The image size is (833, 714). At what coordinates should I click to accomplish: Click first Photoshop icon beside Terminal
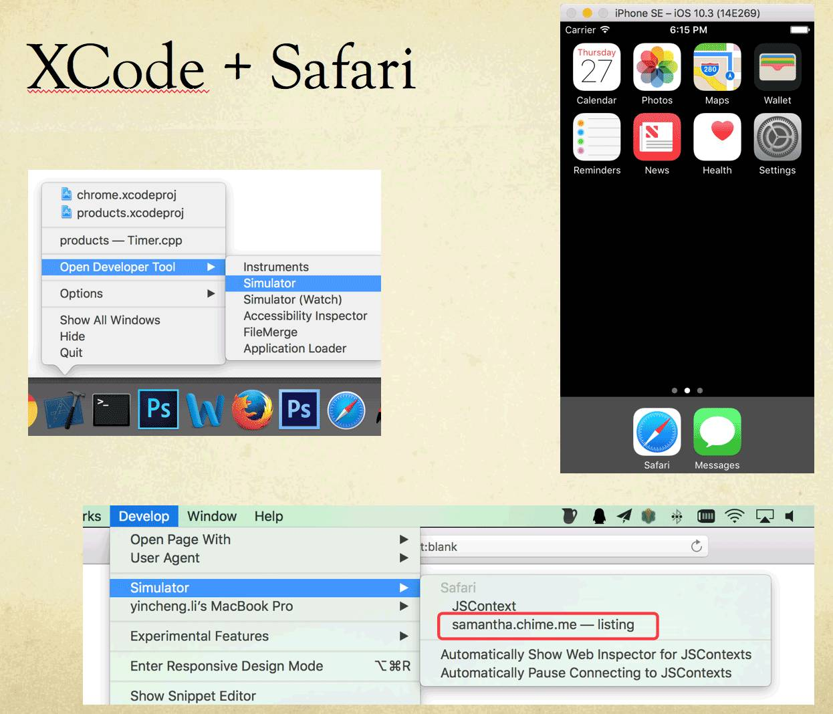pyautogui.click(x=158, y=409)
